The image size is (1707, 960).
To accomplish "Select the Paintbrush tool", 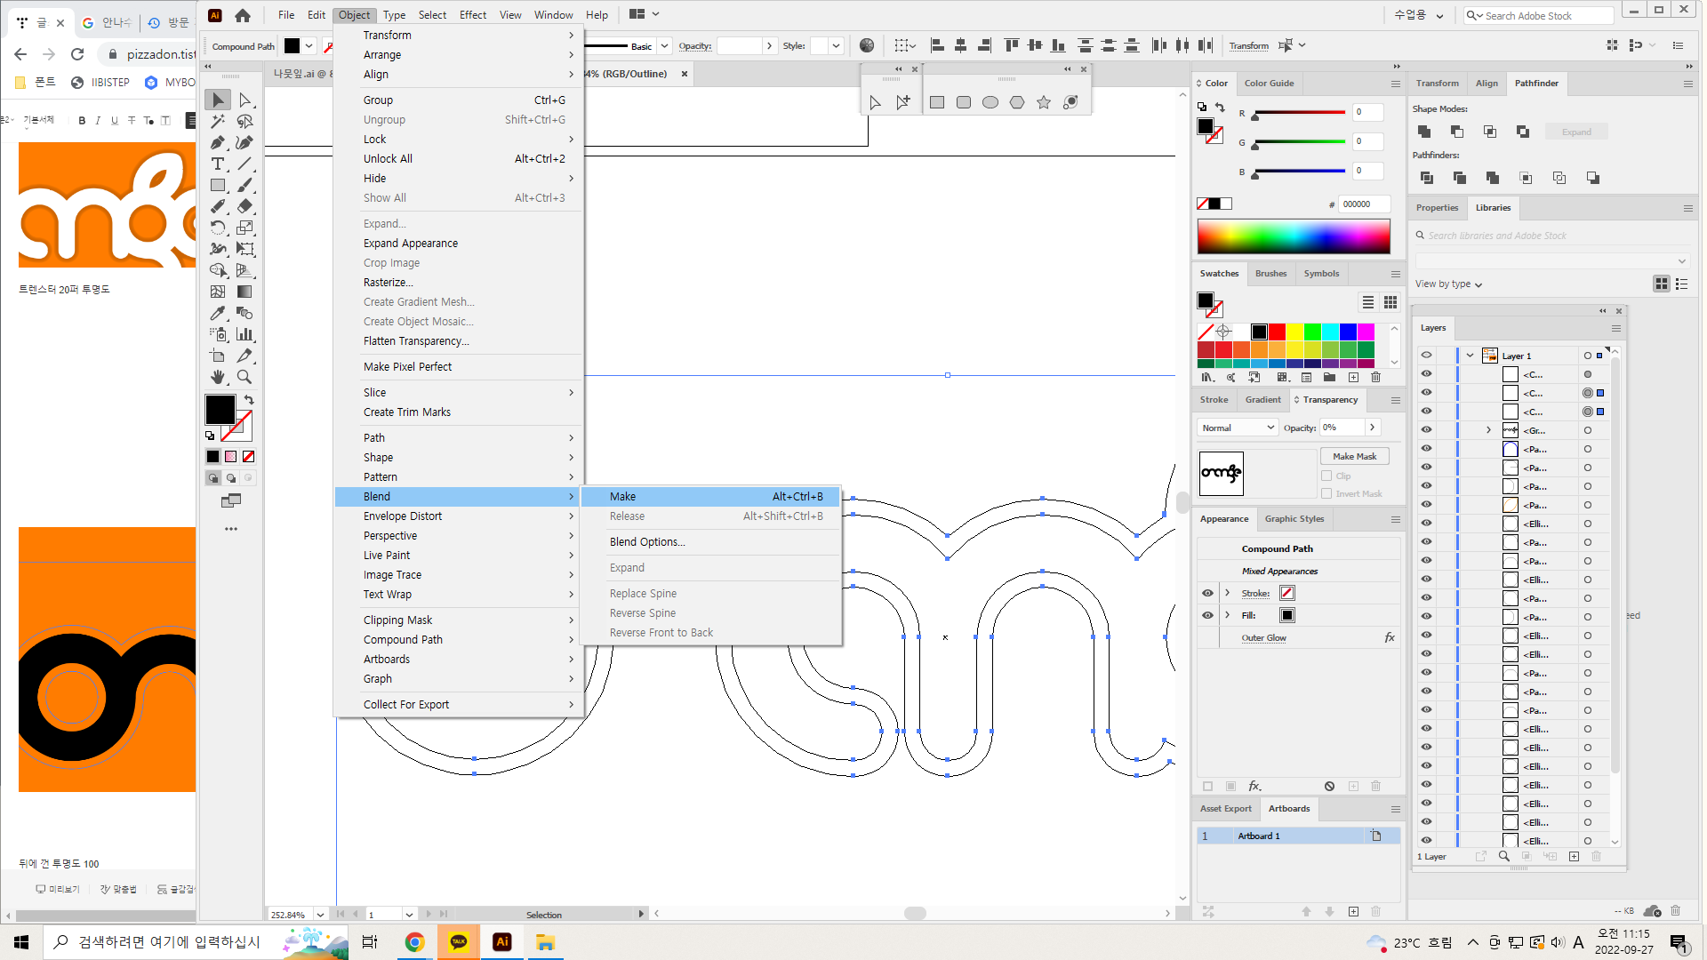I will 245,186.
